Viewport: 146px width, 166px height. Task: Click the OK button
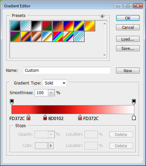click(128, 18)
